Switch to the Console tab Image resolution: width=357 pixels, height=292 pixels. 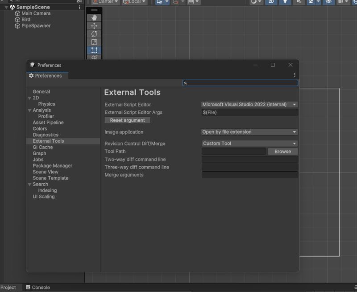pyautogui.click(x=38, y=287)
